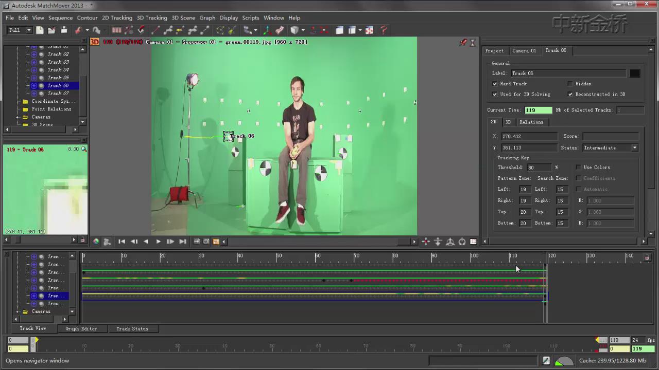Uncheck the Hard Track checkbox
This screenshot has width=659, height=370.
tap(495, 84)
